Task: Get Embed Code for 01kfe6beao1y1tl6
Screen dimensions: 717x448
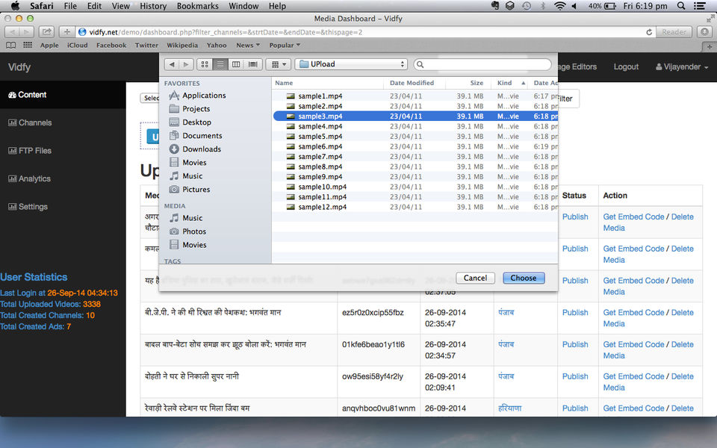Action: [633, 345]
